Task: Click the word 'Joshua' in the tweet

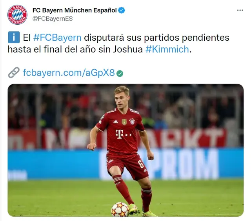Action: [x=128, y=49]
